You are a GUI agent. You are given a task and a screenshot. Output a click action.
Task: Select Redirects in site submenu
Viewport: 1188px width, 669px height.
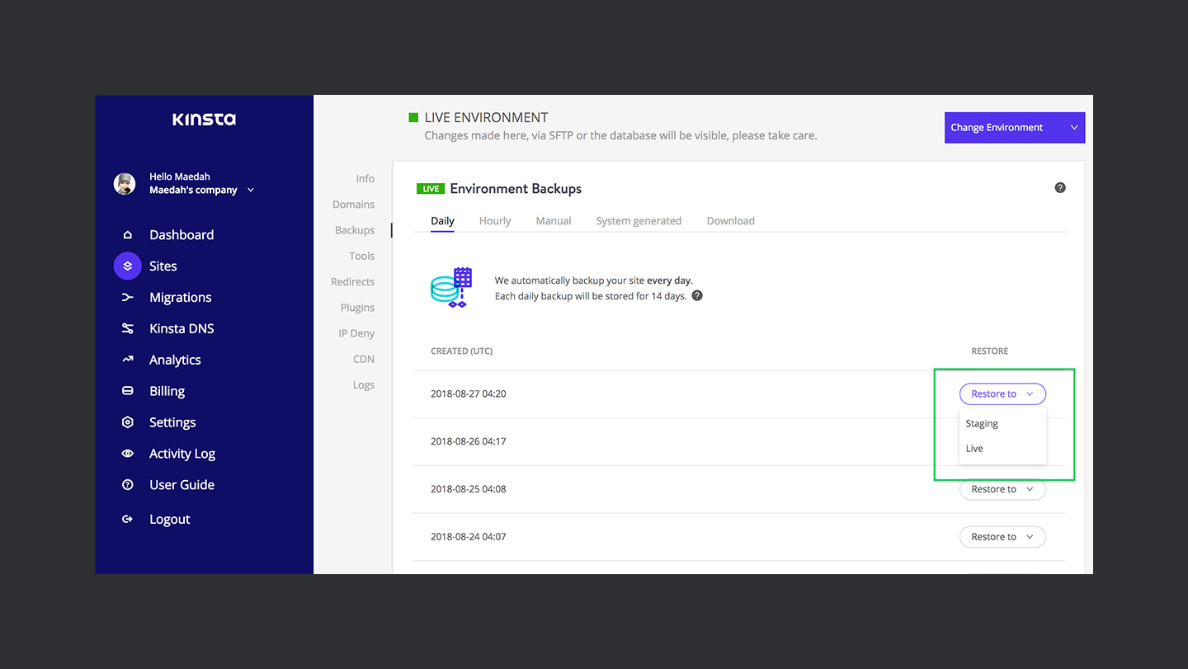[x=352, y=281]
